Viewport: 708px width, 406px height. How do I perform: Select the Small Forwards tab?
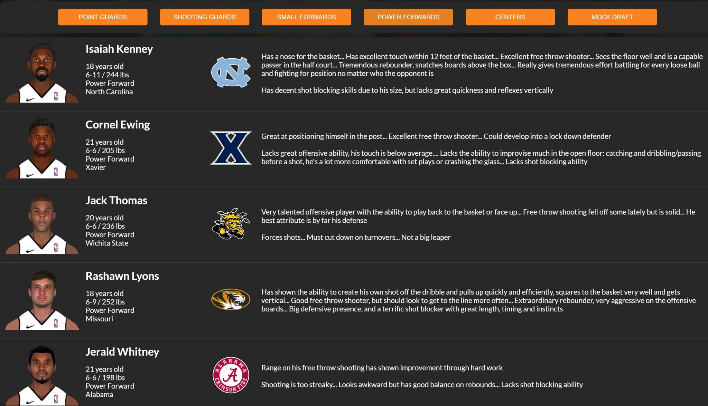pyautogui.click(x=306, y=17)
